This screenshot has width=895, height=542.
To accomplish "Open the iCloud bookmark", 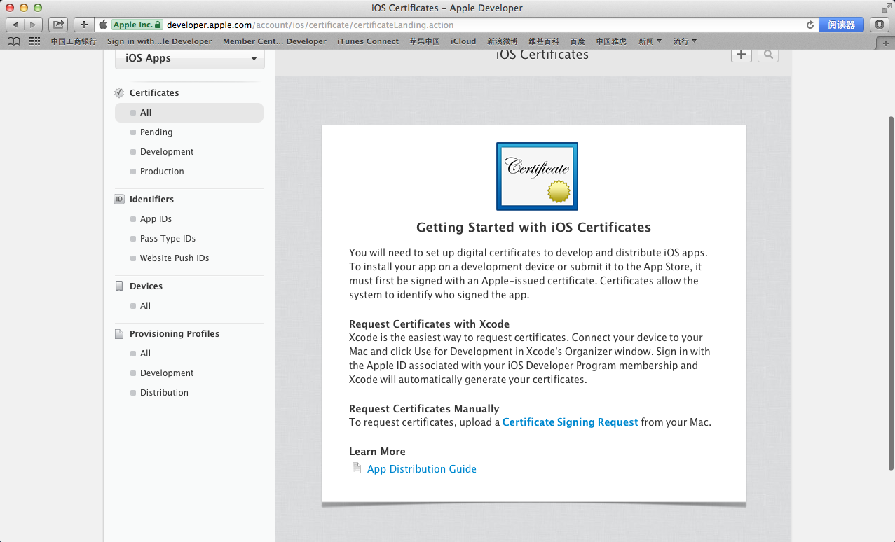I will click(463, 41).
